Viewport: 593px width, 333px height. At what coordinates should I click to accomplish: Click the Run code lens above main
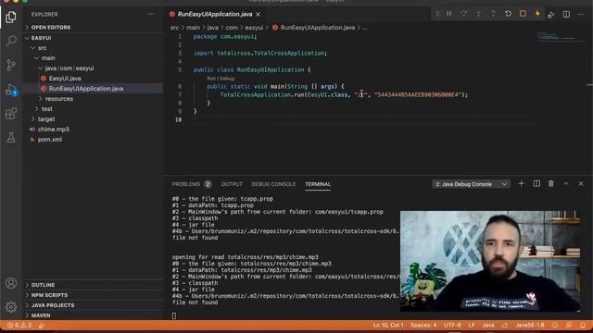[x=211, y=79]
